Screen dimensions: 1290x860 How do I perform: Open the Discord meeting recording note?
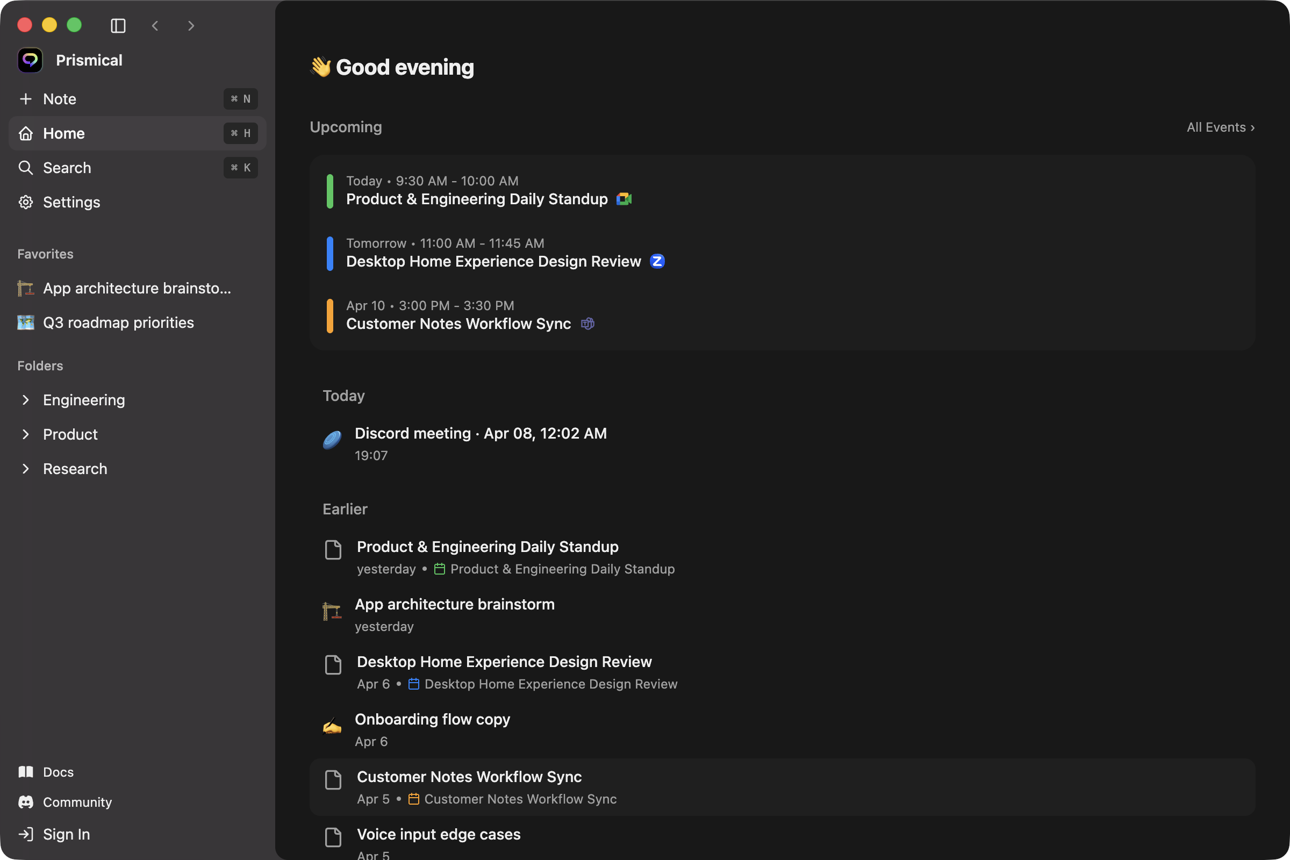pos(480,434)
